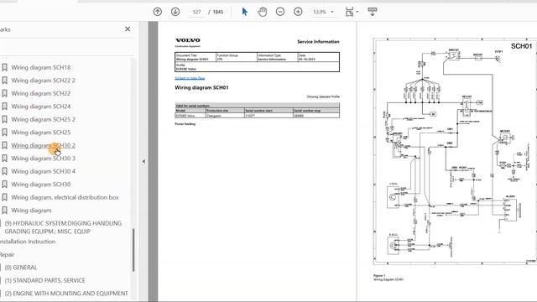Zoom in with the plus icon
The width and height of the screenshot is (537, 302).
[x=298, y=12]
